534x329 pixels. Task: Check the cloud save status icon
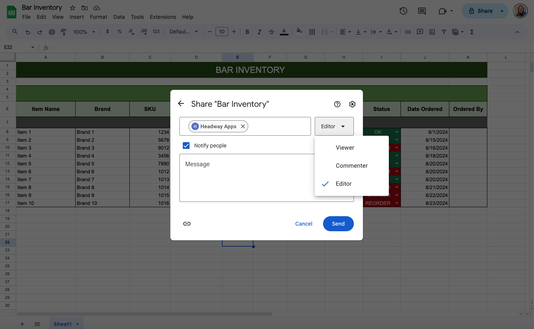[97, 8]
